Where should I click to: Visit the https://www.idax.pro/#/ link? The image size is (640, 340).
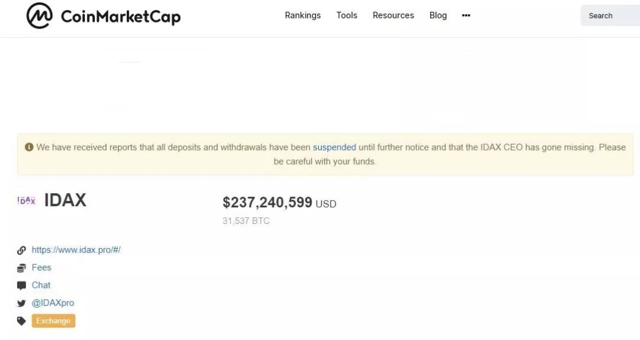[x=76, y=250]
